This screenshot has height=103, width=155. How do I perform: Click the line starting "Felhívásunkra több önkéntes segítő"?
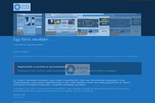[67, 71]
